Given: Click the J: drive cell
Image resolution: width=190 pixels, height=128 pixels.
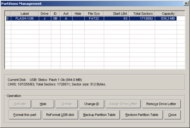Looking at the screenshot, I should (45, 19).
